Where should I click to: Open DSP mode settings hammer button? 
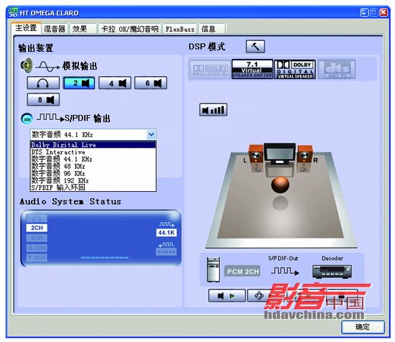point(255,47)
